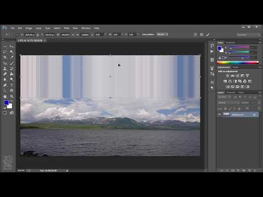
Task: Add a Brightness/Contrast adjustment
Action: point(227,76)
